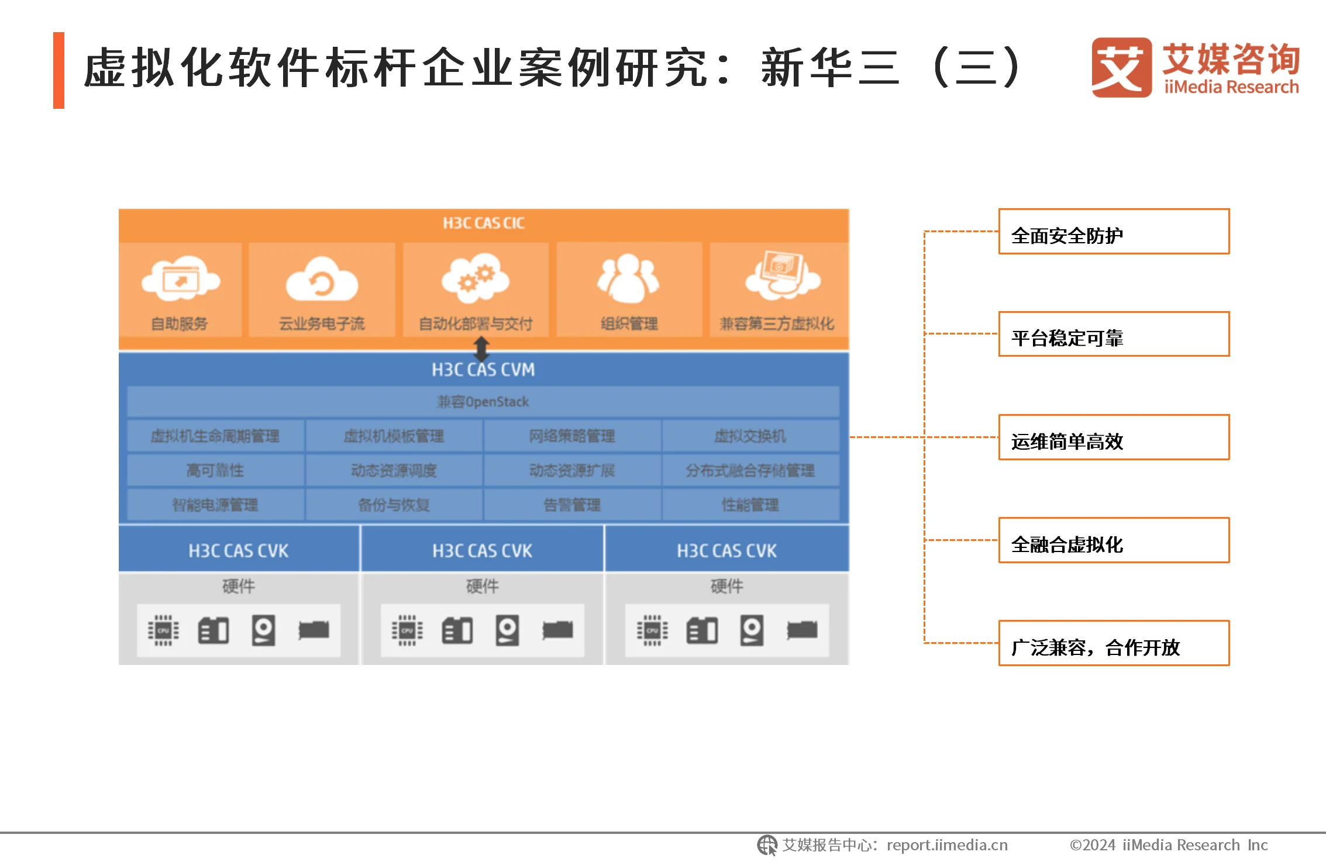Click the CPU chip icon in third 硬件 block
Image resolution: width=1326 pixels, height=862 pixels.
pos(652,630)
